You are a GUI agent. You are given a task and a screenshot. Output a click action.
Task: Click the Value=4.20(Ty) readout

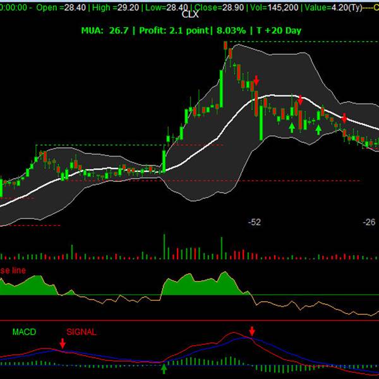click(334, 8)
